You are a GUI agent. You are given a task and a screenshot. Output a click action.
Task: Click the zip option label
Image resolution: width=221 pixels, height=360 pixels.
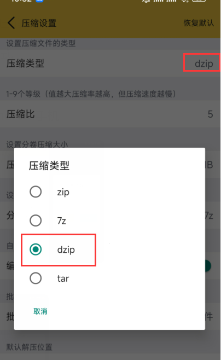coord(63,192)
